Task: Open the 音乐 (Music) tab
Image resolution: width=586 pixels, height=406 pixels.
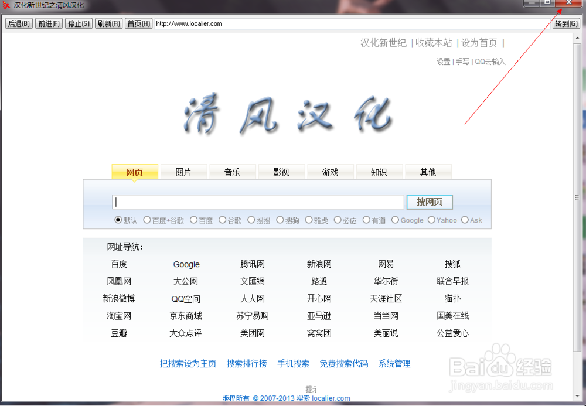Action: (x=233, y=172)
